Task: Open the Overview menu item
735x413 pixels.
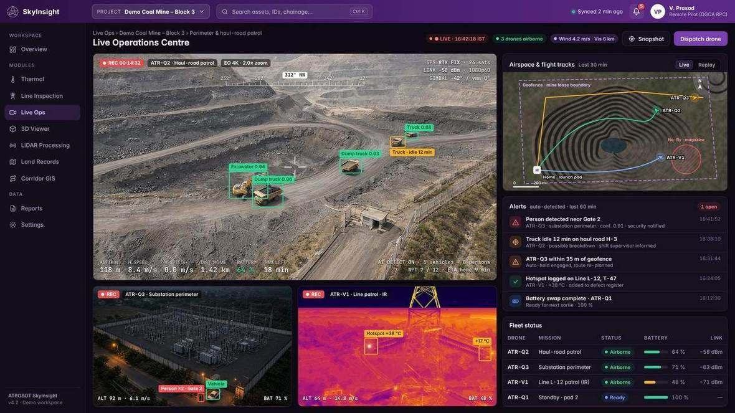Action: 42,49
